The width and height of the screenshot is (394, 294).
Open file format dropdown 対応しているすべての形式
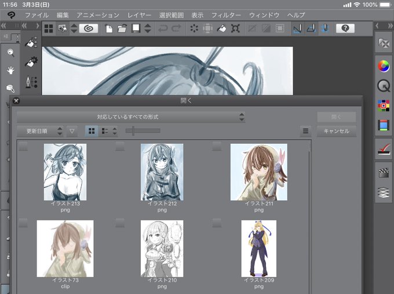[131, 117]
